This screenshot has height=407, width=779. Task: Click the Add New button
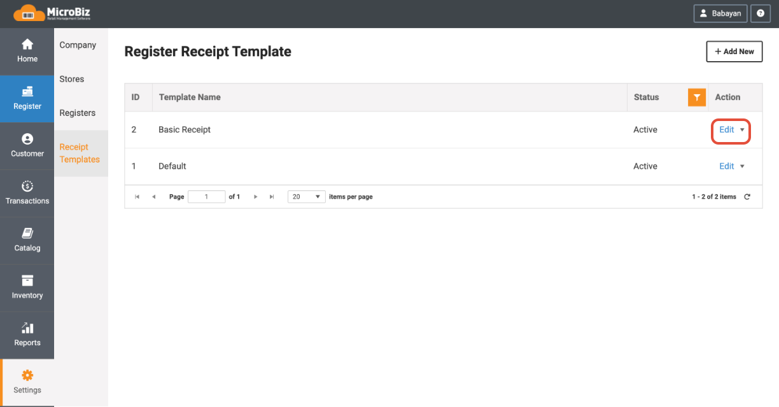(x=734, y=52)
